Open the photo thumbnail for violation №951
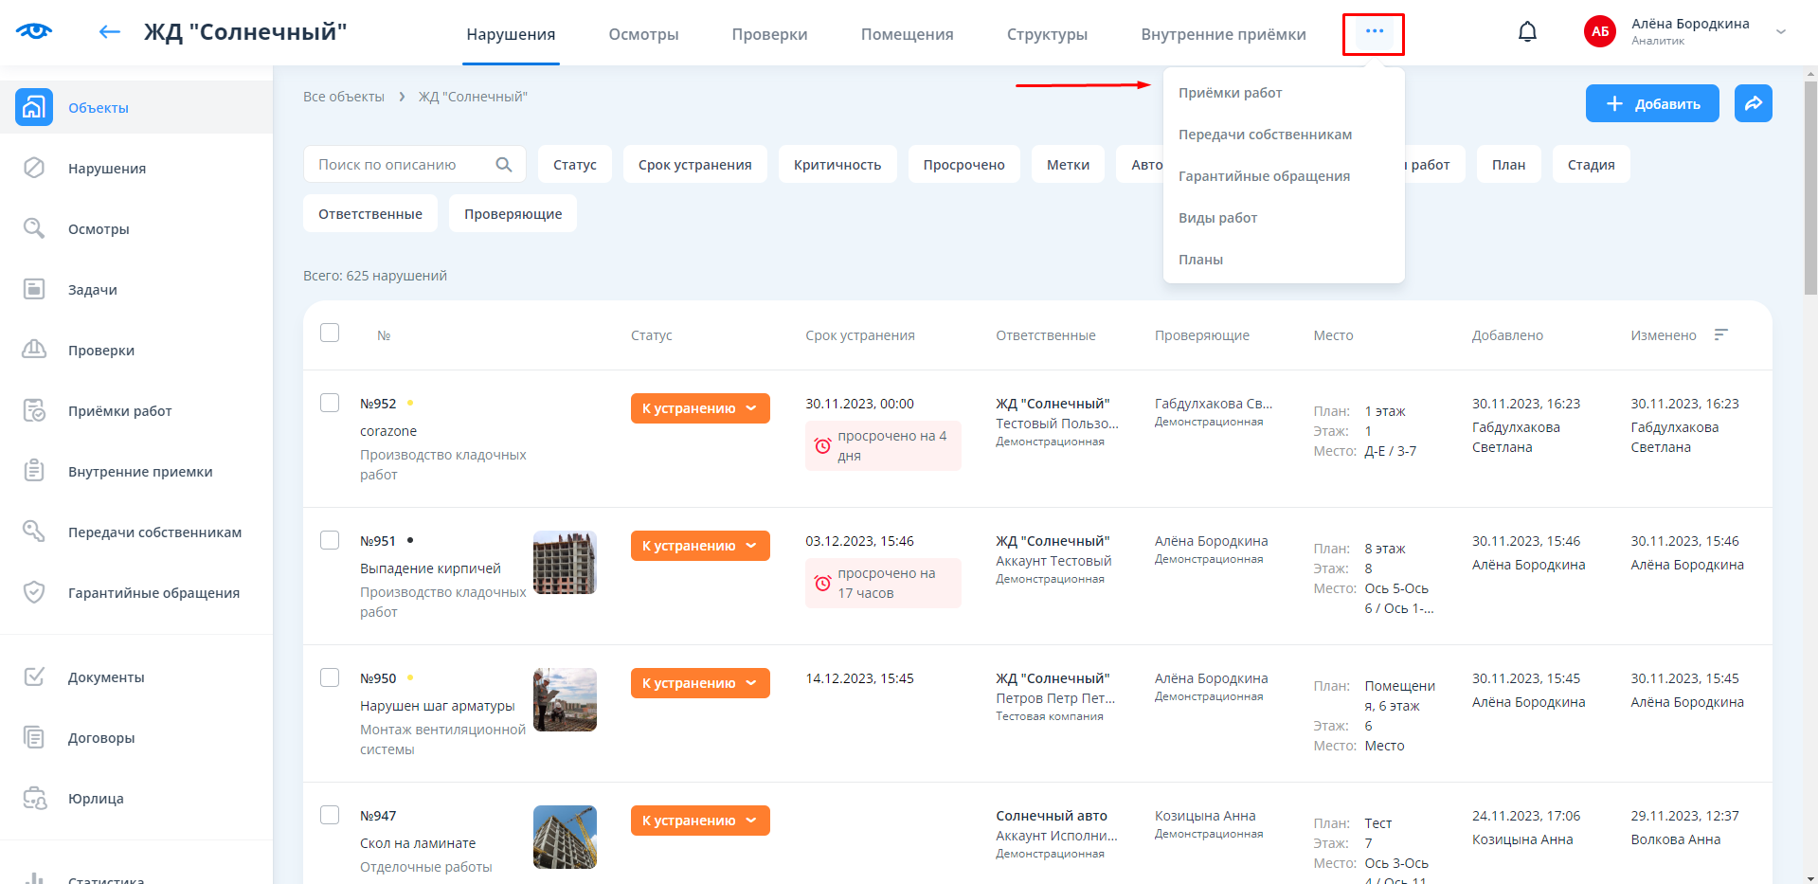The image size is (1818, 884). pos(565,563)
